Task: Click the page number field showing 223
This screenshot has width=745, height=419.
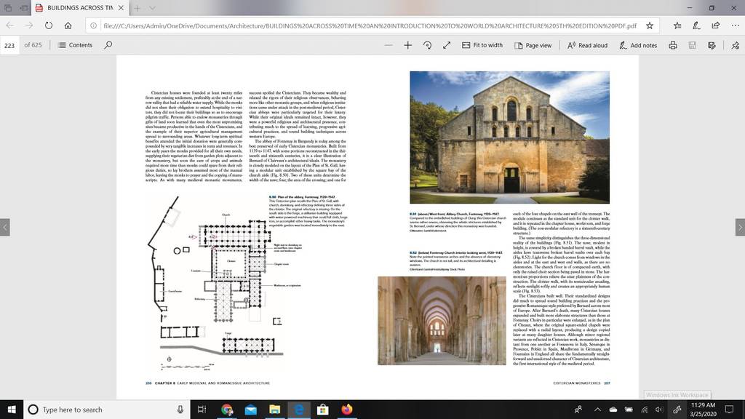Action: pyautogui.click(x=9, y=45)
